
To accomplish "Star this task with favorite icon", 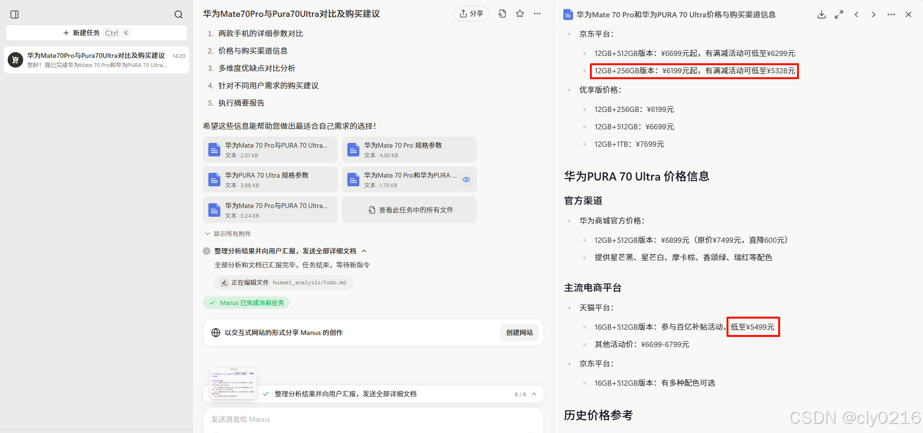I will click(x=520, y=14).
